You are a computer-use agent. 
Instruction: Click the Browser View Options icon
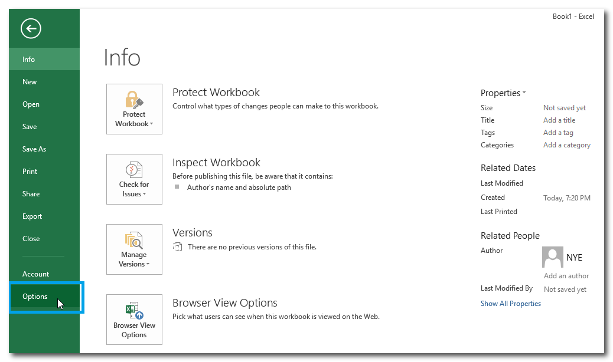pyautogui.click(x=134, y=310)
